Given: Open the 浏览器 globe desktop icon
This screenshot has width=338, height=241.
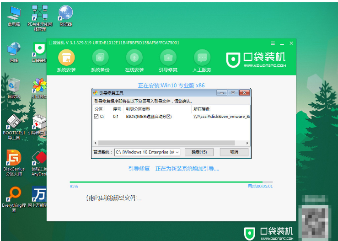Looking at the screenshot, I should click(66, 16).
